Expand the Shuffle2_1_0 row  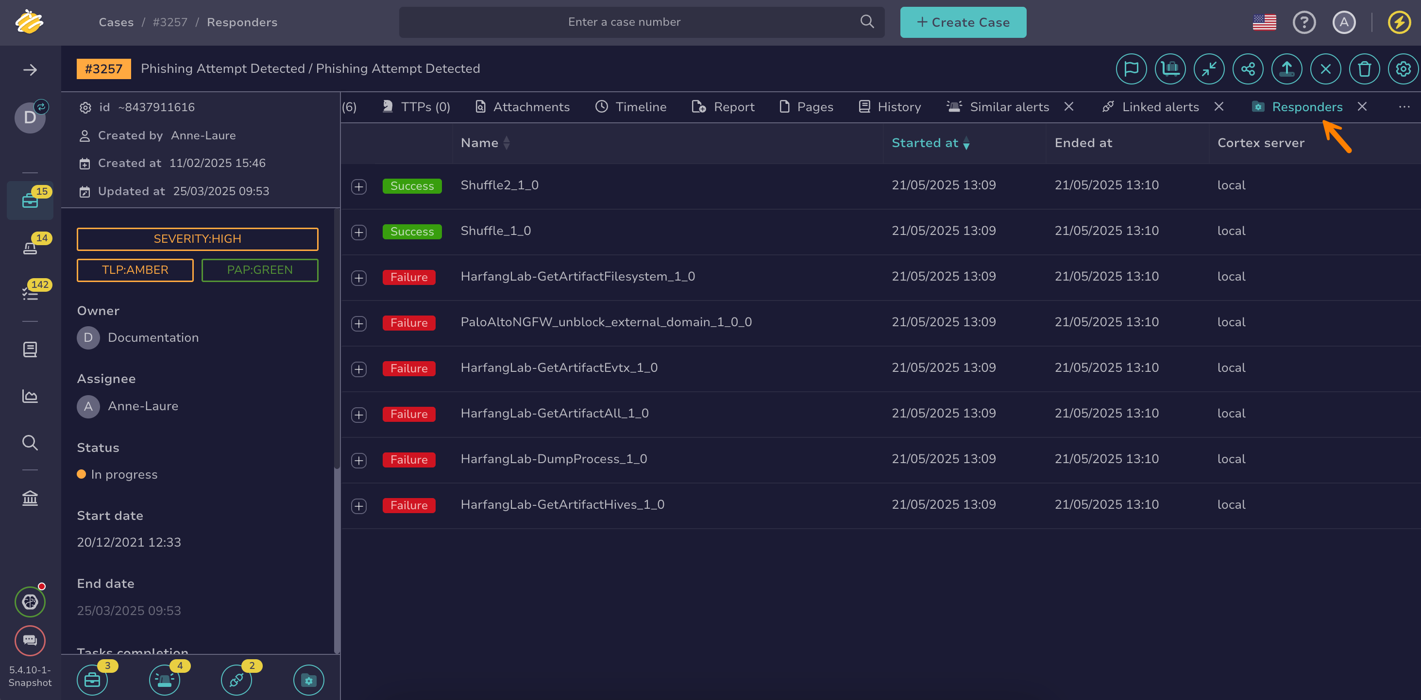(358, 186)
